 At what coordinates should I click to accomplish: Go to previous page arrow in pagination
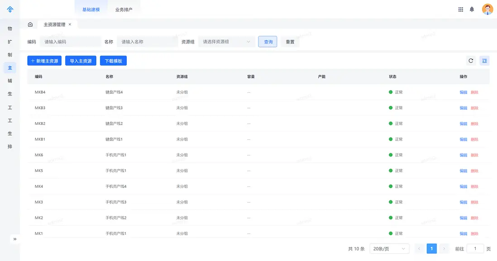419,249
